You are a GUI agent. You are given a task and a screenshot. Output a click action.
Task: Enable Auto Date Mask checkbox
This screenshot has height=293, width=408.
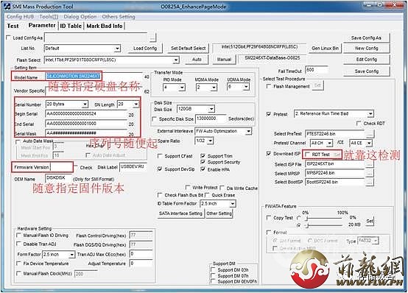[18, 141]
